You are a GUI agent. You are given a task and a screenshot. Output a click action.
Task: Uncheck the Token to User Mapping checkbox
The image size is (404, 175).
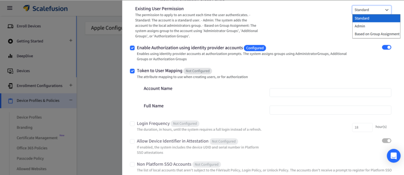coord(132,71)
